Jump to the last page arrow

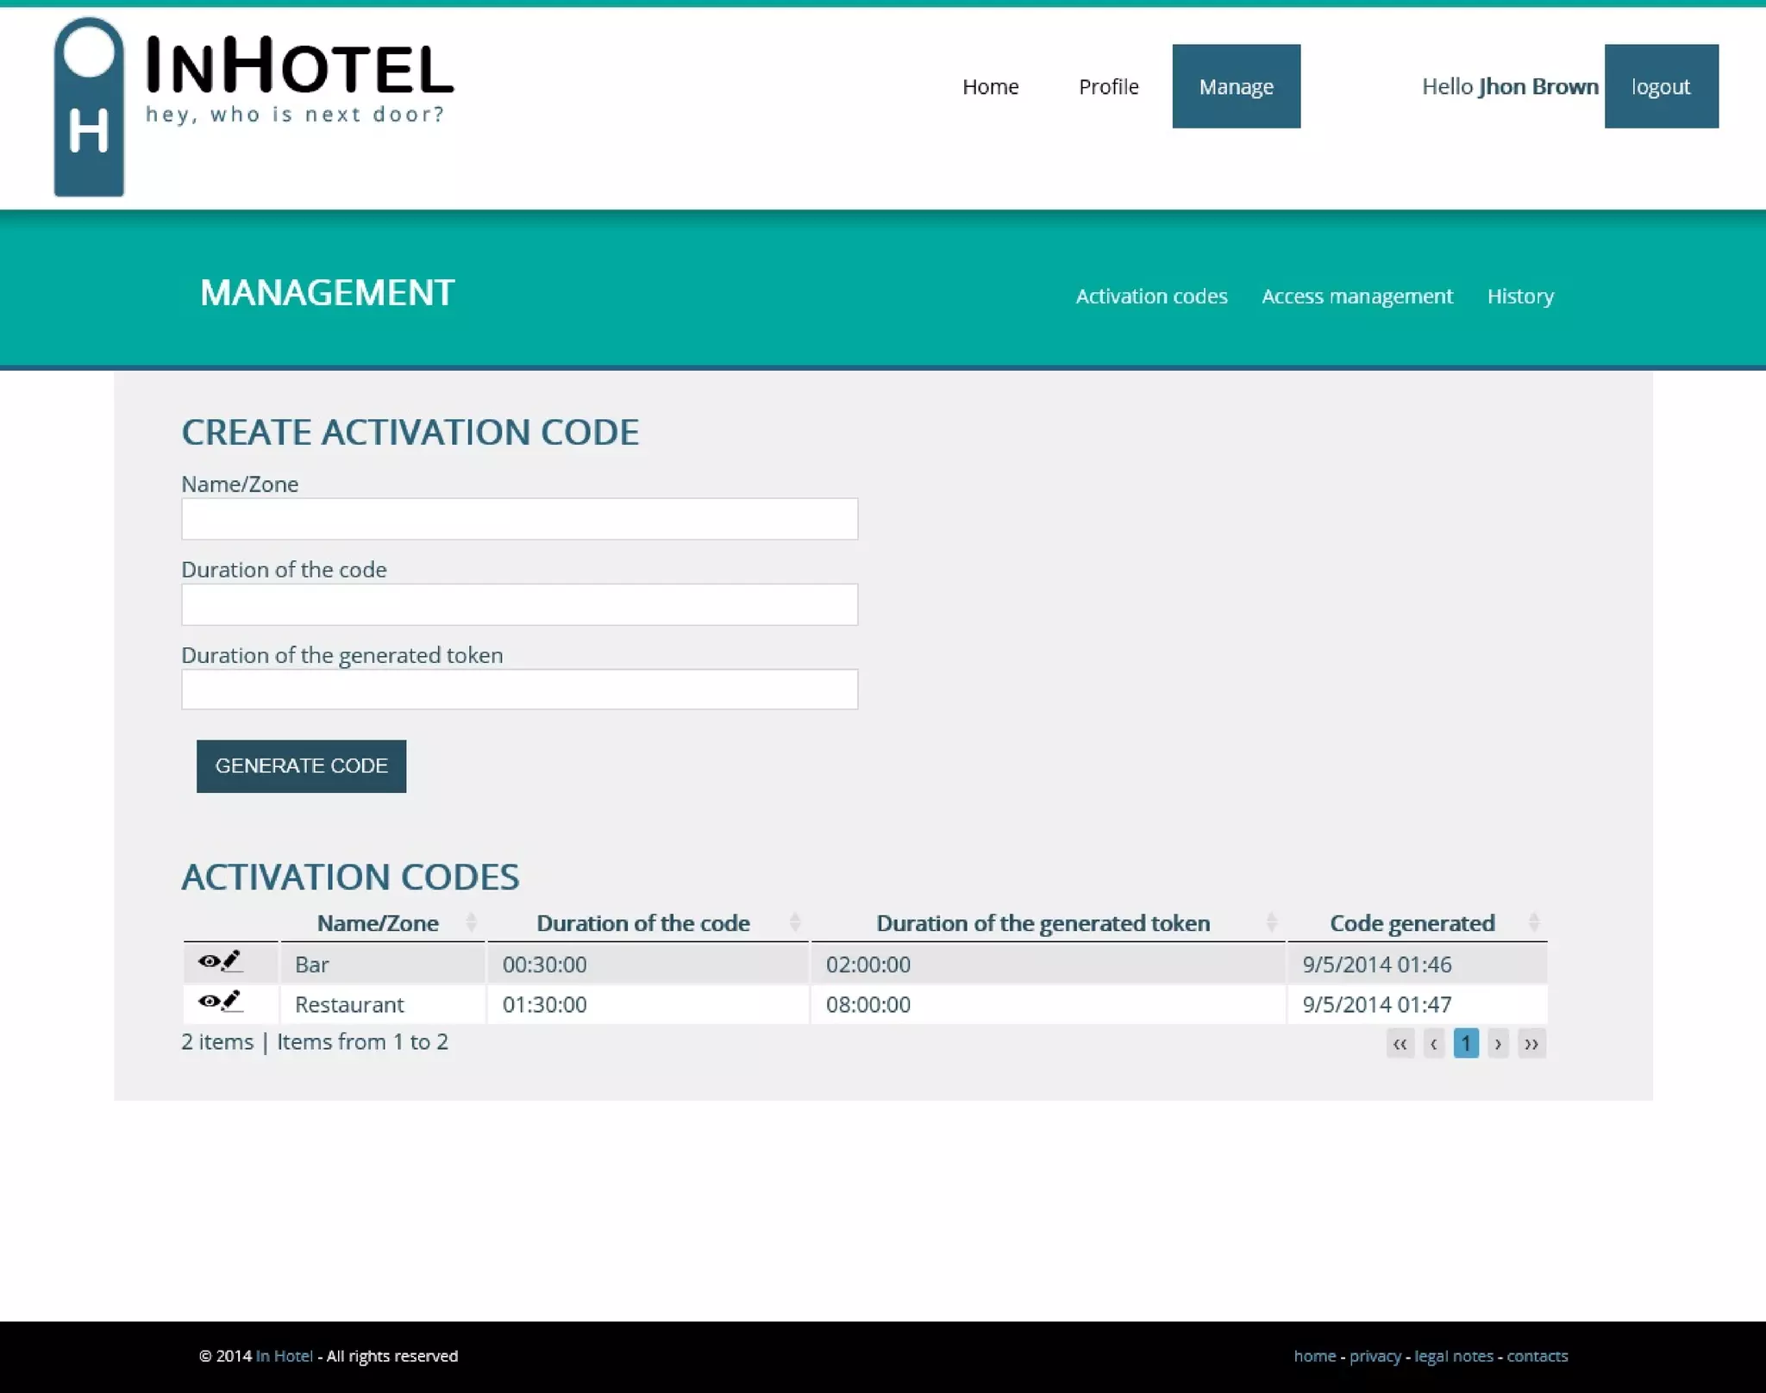(x=1531, y=1044)
